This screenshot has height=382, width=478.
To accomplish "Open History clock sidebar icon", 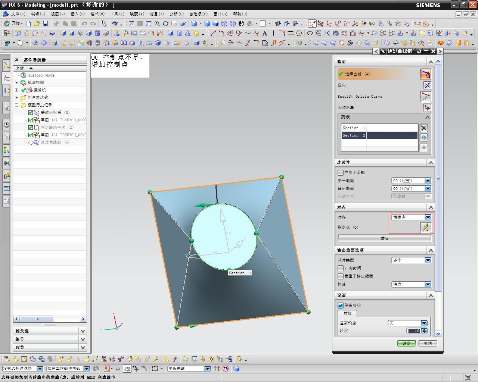I will pos(6,125).
